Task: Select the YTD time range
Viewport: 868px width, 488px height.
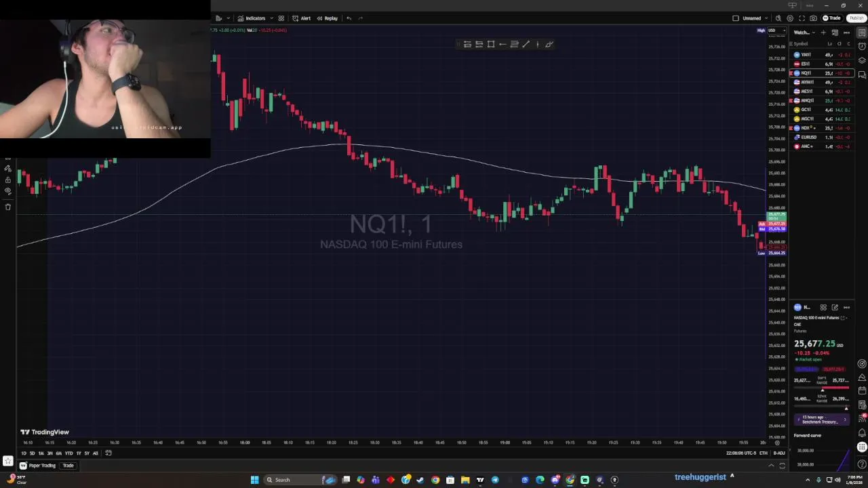Action: pos(68,453)
